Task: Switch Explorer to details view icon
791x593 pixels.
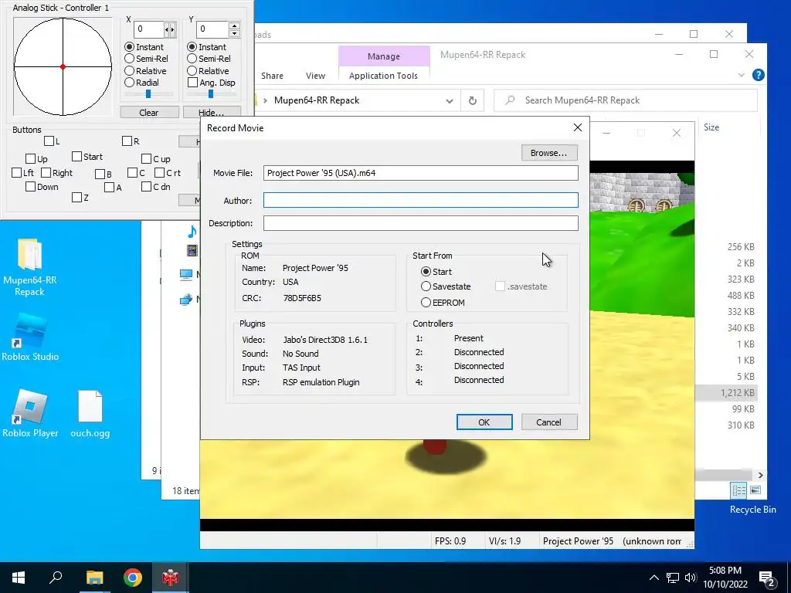Action: click(739, 490)
